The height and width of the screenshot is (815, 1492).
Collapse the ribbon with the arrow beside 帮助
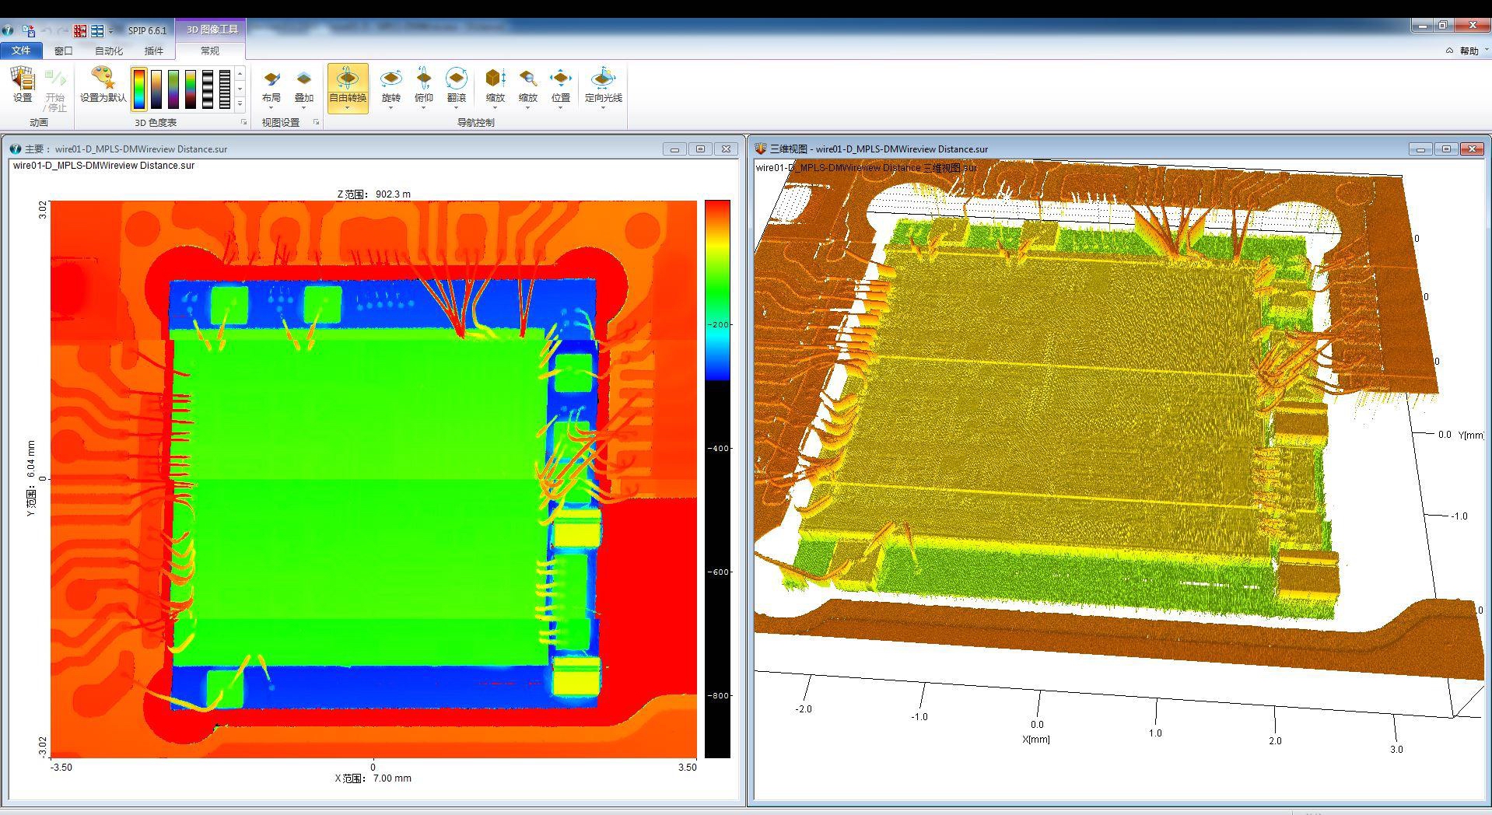pyautogui.click(x=1449, y=51)
